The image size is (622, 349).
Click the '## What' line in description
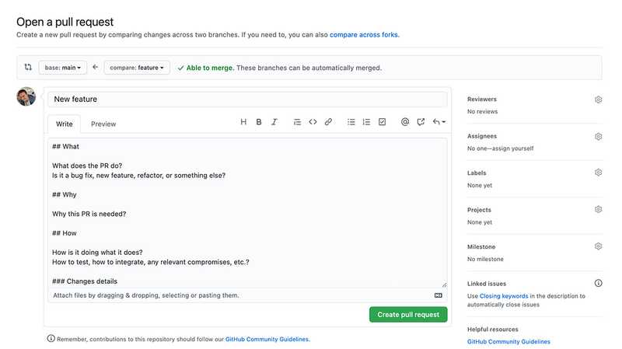click(65, 147)
